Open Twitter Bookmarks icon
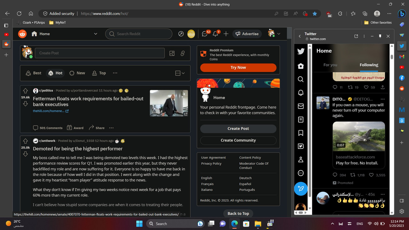 300,133
